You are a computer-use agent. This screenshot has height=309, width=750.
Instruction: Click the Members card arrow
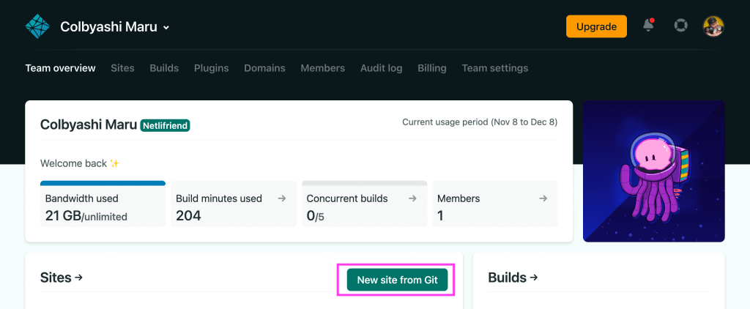pos(543,198)
